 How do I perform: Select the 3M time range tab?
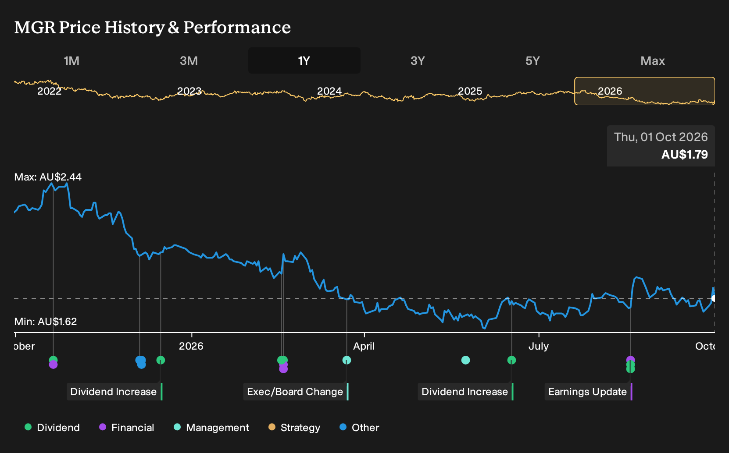tap(189, 60)
